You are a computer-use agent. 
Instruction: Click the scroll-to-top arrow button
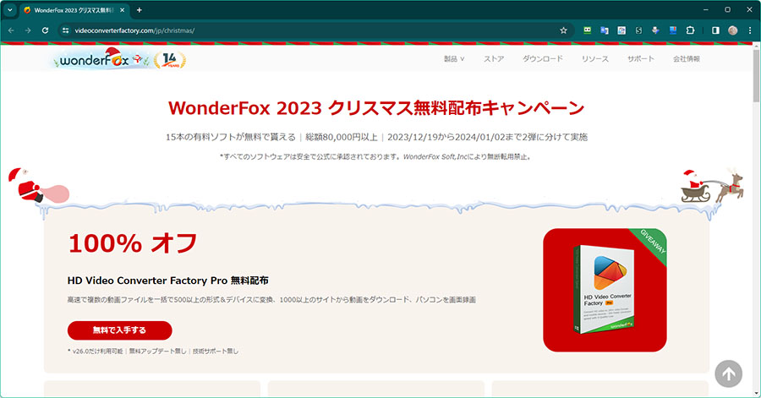pos(728,373)
